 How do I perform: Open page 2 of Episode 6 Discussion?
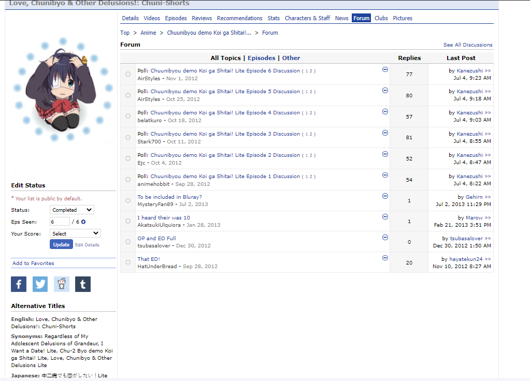tap(311, 71)
